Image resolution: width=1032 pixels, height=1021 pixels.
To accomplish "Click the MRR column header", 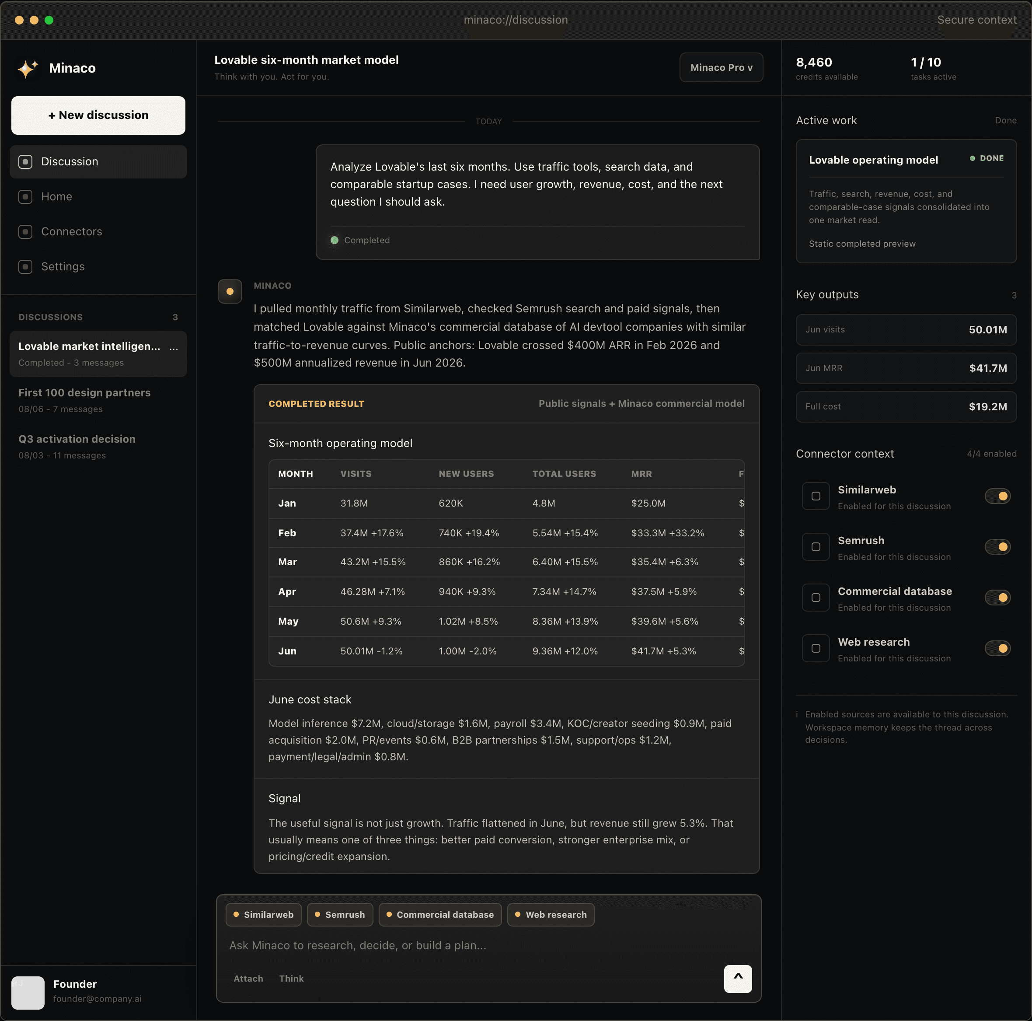I will click(x=642, y=474).
